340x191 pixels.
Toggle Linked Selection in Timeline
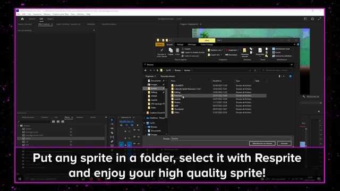coord(132,125)
